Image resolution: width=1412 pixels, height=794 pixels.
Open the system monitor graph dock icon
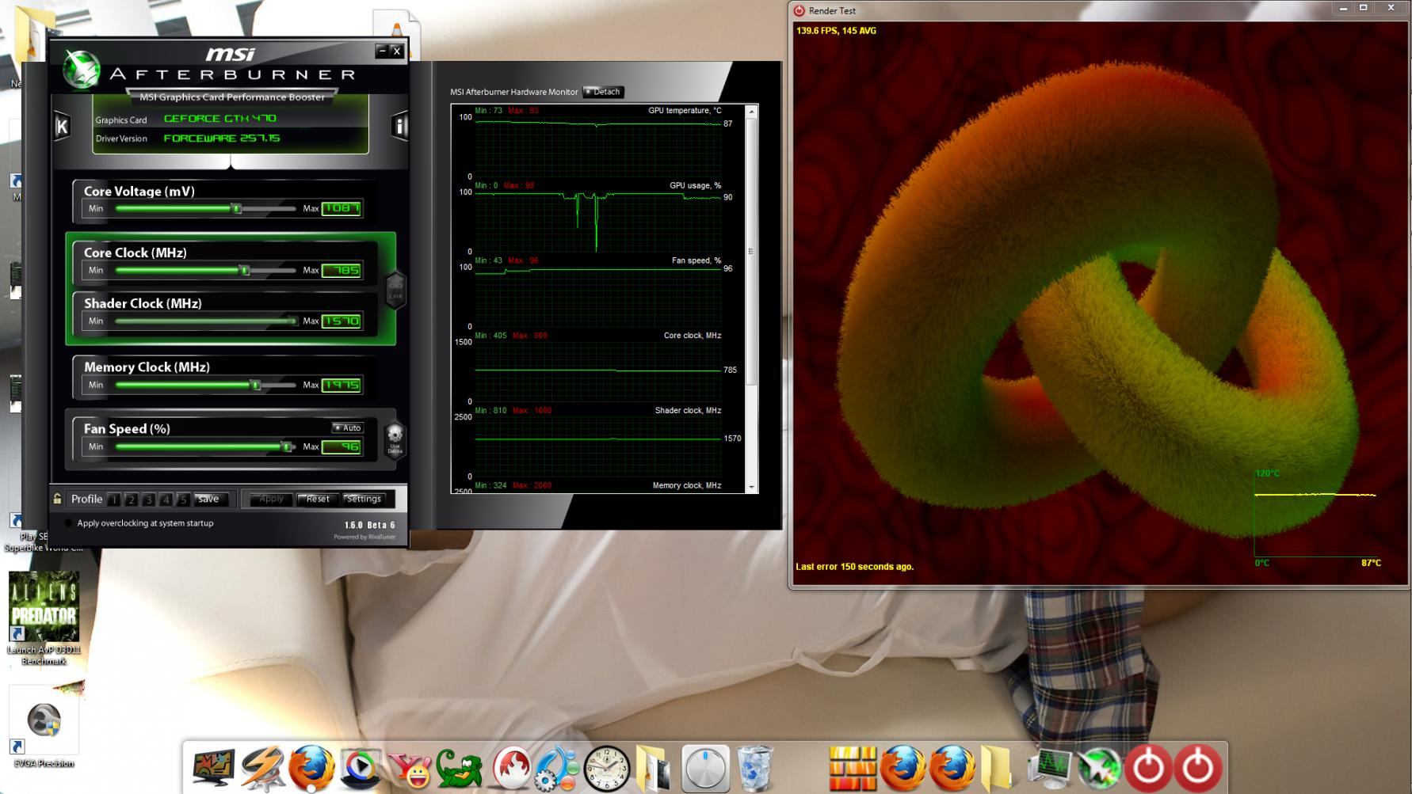click(x=1049, y=768)
